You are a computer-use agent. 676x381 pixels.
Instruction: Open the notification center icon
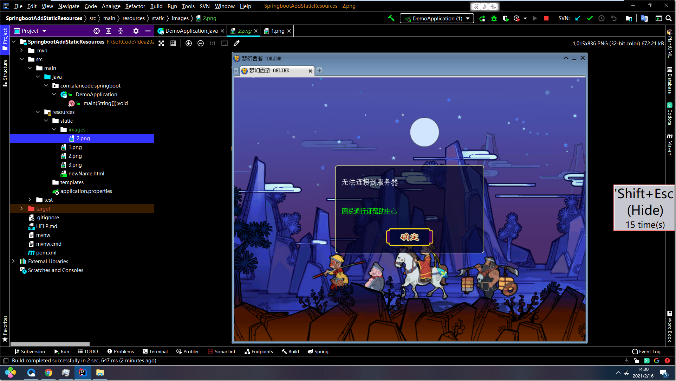(664, 373)
